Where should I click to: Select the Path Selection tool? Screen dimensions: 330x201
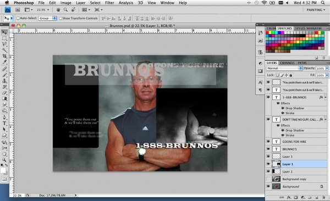(x=4, y=129)
